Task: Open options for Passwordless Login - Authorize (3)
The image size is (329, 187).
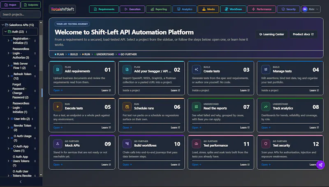Action: pos(35,53)
